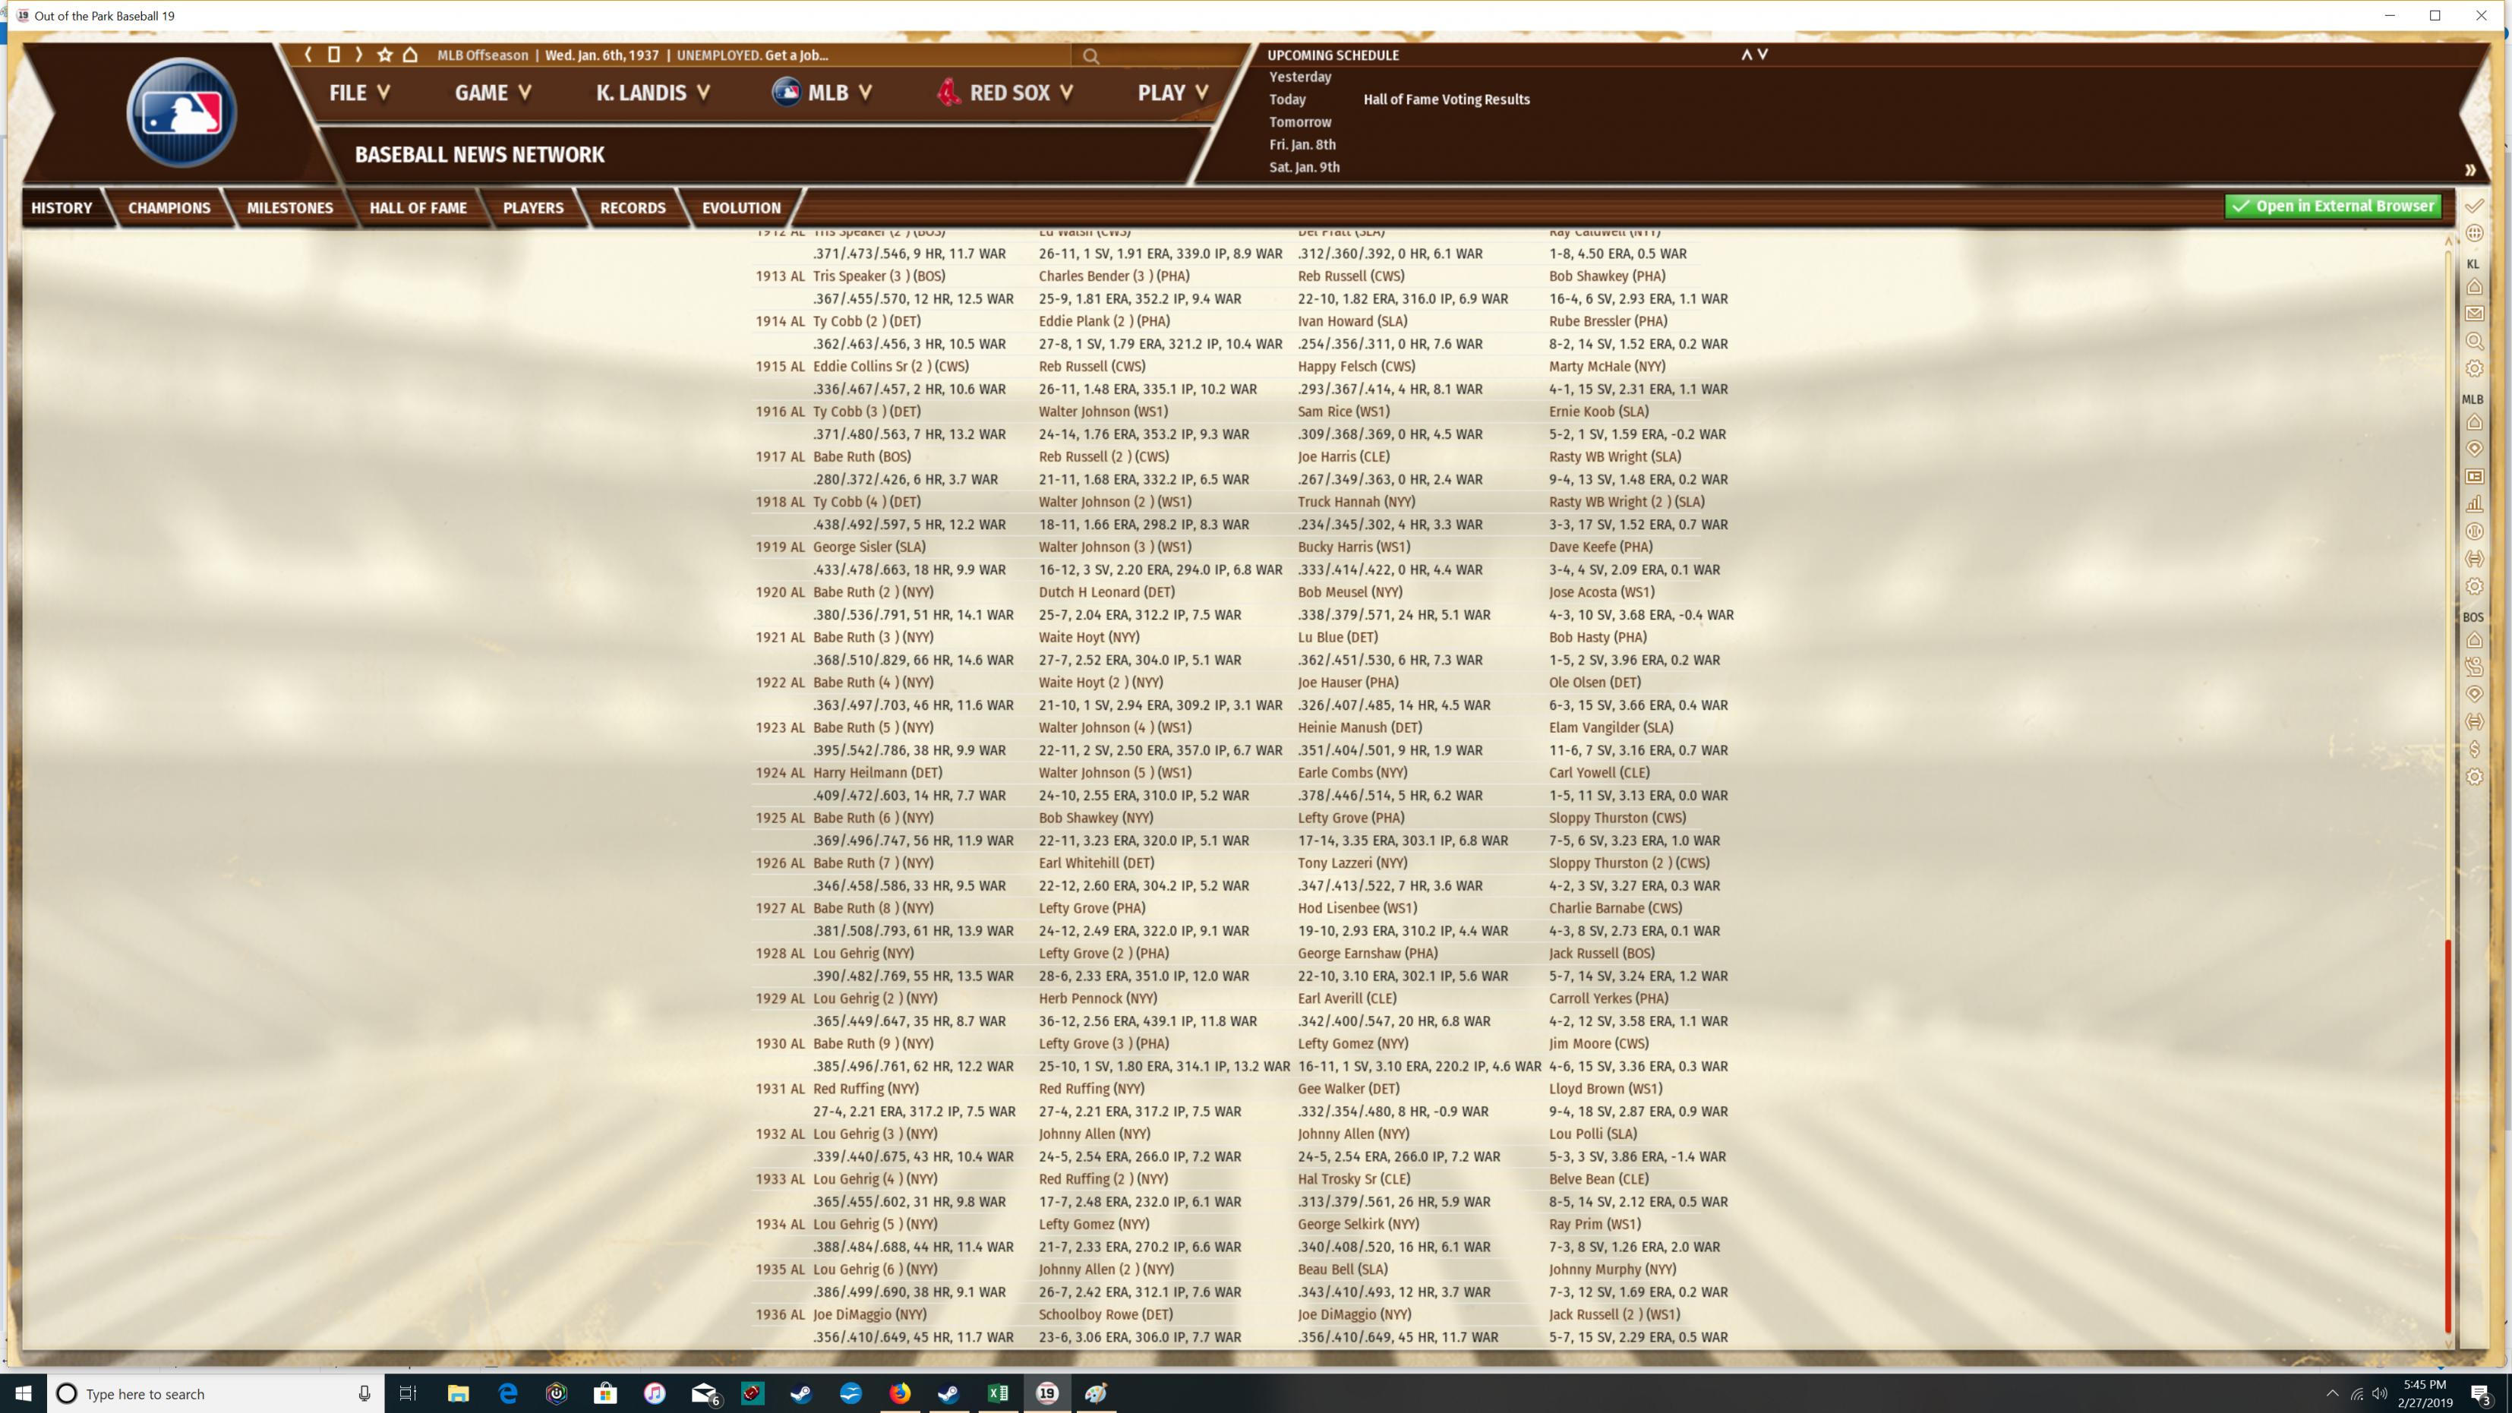Open the KL mail envelope icon

pos(2474,314)
